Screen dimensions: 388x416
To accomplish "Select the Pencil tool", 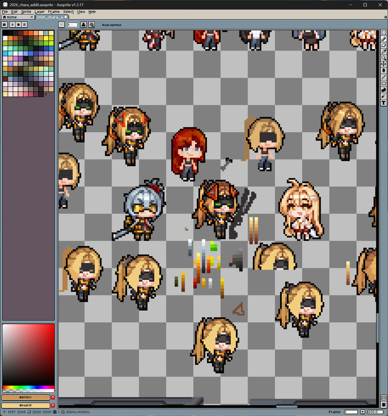I will (x=384, y=39).
